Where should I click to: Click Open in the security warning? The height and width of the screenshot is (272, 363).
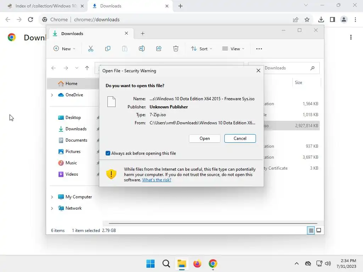click(205, 138)
